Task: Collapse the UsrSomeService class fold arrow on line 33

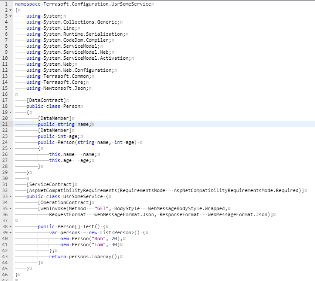Action: click(10, 196)
